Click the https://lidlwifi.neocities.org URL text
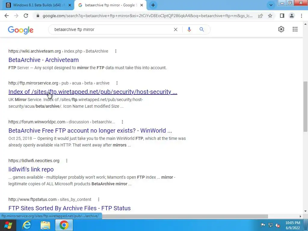Image resolution: width=308 pixels, height=231 pixels. [x=34, y=161]
